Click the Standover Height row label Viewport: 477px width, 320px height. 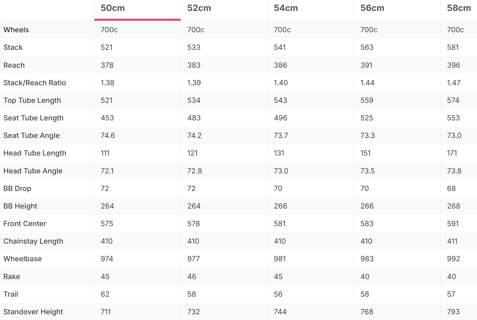coord(33,312)
